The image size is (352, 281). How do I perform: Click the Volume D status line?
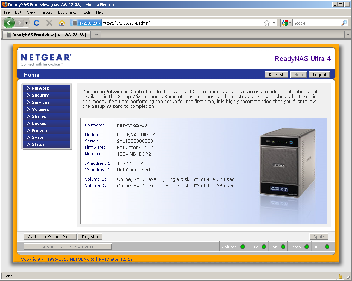click(176, 185)
